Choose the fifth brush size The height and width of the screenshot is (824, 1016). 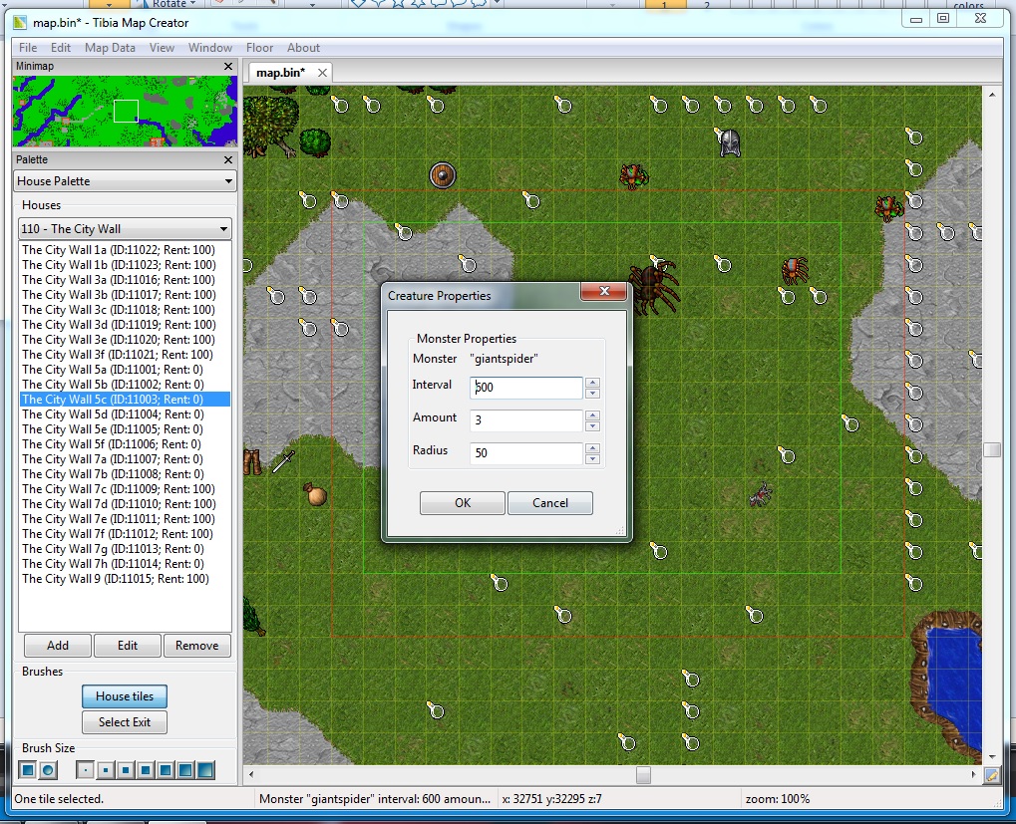(166, 770)
